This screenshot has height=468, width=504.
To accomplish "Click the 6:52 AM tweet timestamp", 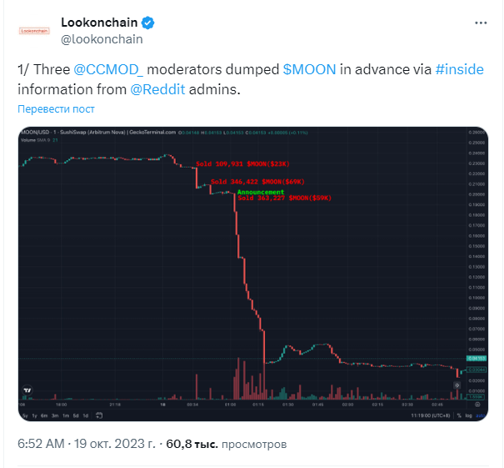I will coord(41,444).
